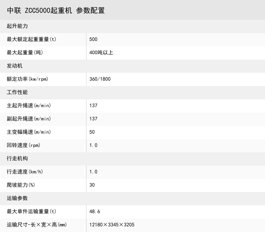The height and width of the screenshot is (245, 265).
Task: Select the value '360/1800'
Action: point(100,79)
